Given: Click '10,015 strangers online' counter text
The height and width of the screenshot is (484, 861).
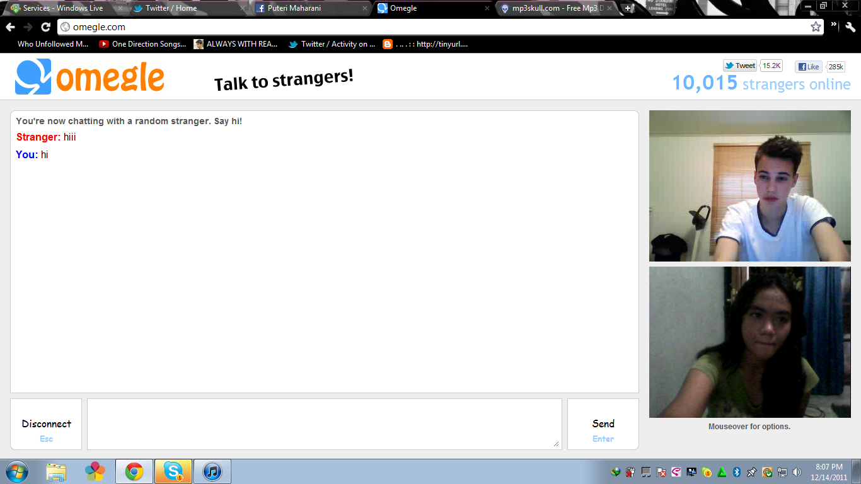Looking at the screenshot, I should pyautogui.click(x=761, y=83).
